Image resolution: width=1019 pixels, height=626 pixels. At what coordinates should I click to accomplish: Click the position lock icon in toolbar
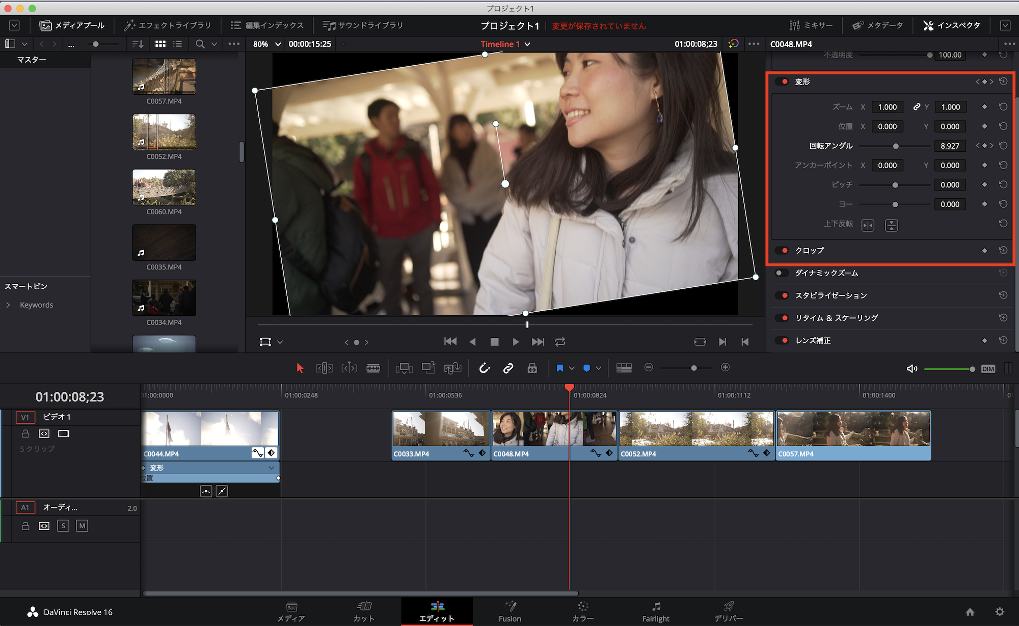532,368
